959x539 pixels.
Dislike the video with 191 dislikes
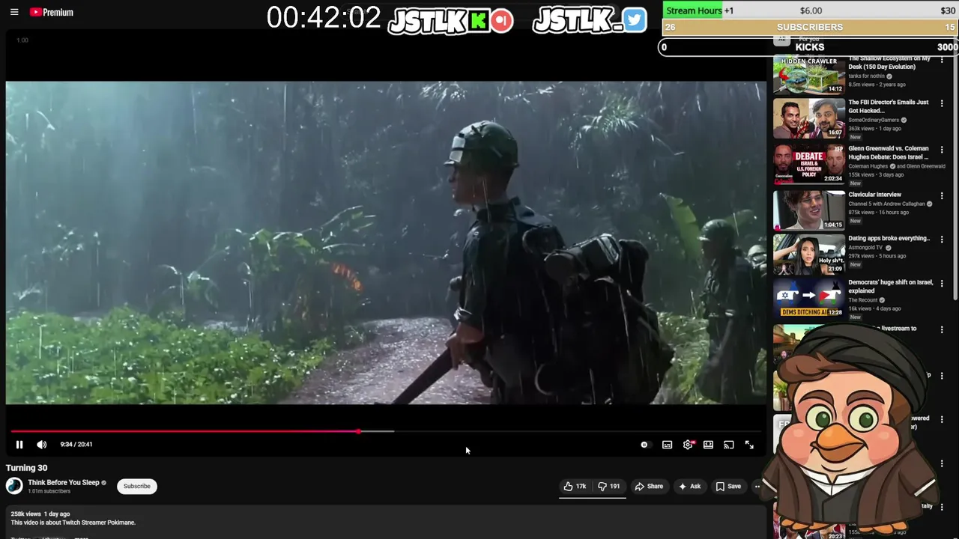pos(609,486)
